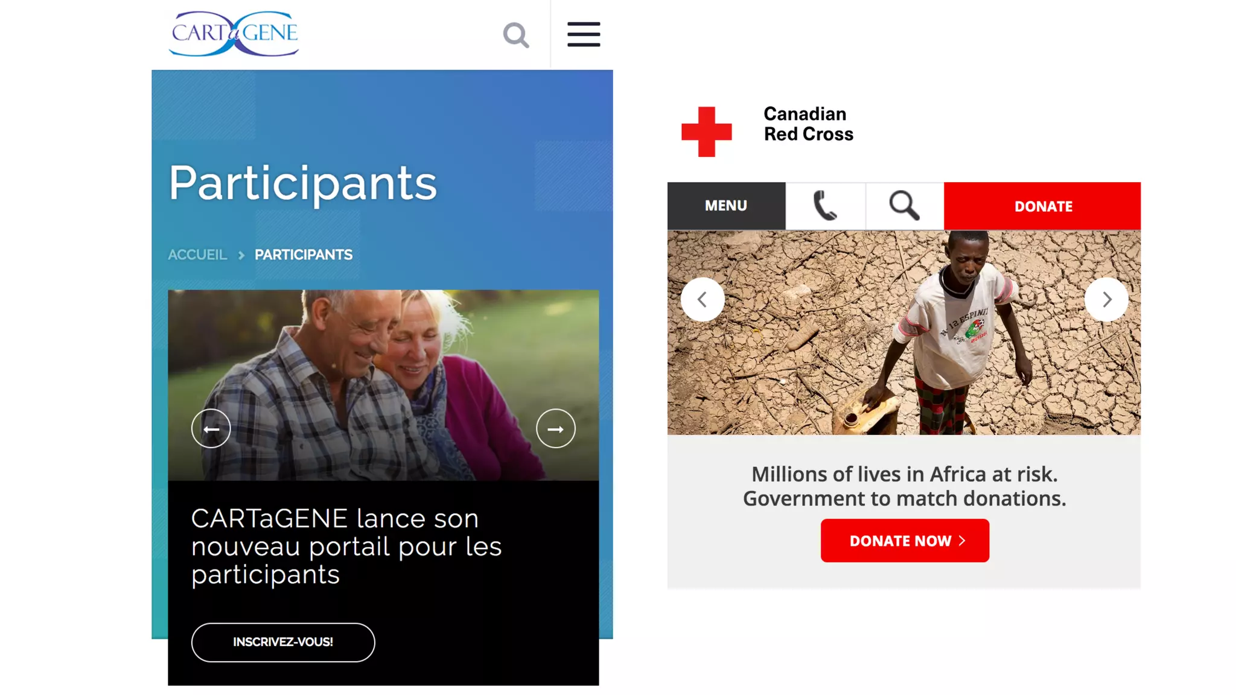Screen dimensions: 1236x695
Task: Click the INSCRIVEZ-VOUS! button
Action: [283, 642]
